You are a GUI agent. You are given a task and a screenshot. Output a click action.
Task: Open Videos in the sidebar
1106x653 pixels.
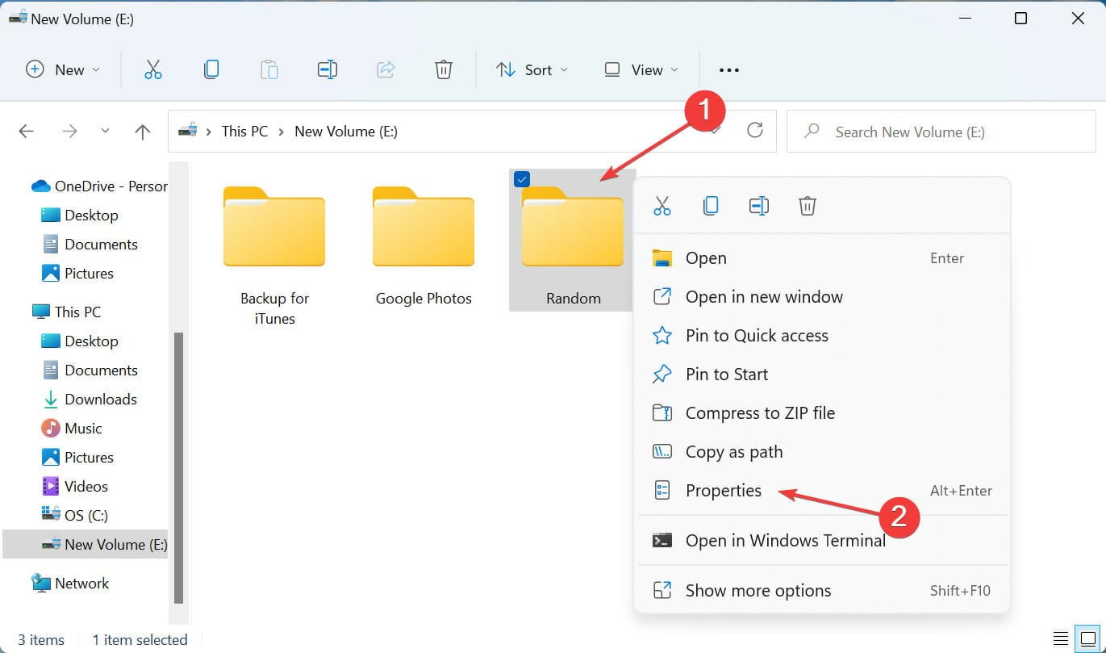(x=74, y=487)
